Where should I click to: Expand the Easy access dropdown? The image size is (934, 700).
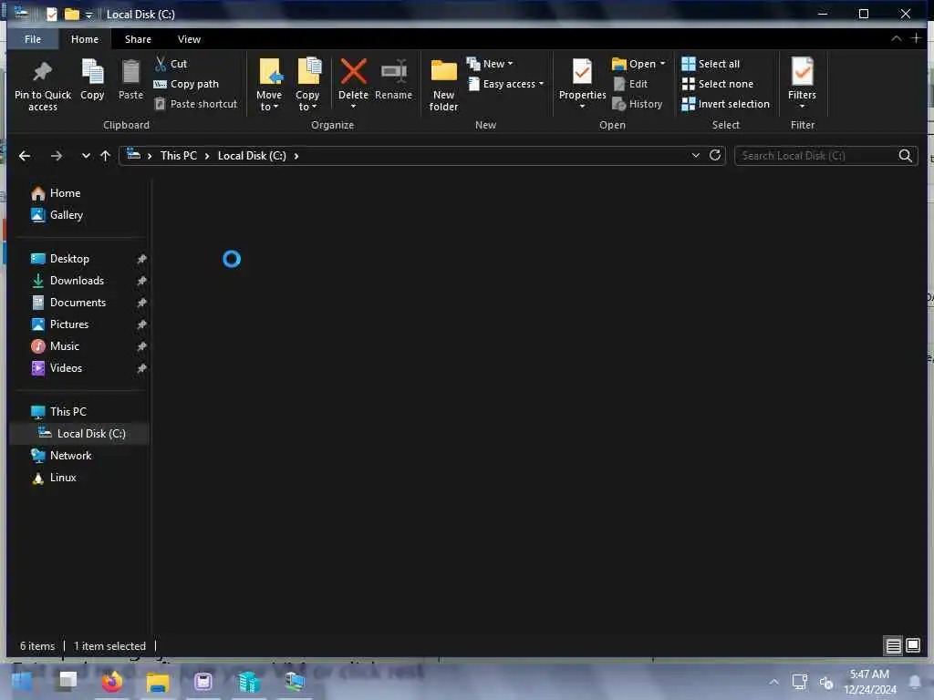[506, 84]
